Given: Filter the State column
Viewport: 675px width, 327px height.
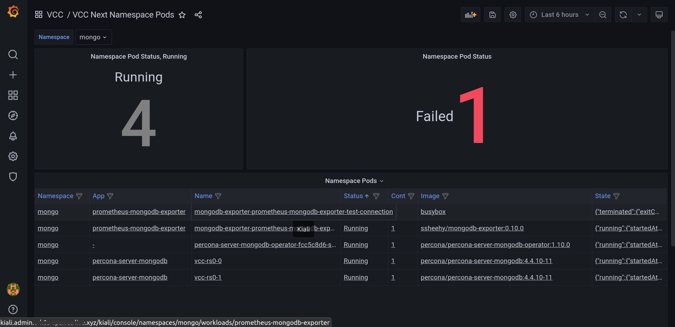Looking at the screenshot, I should (x=616, y=196).
